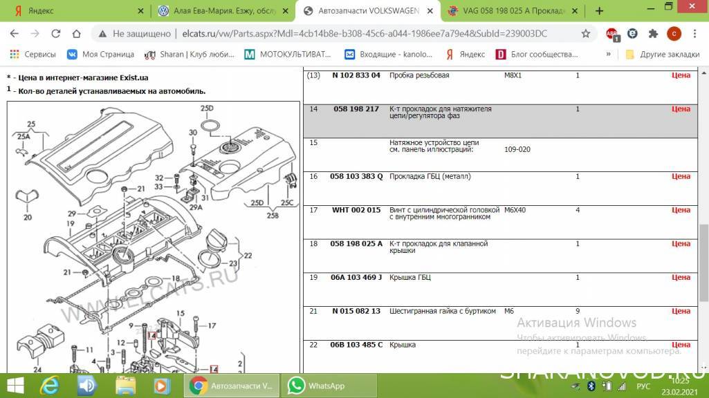Switch keyboard language via РУС indicator
This screenshot has height=398, width=709.
click(x=643, y=386)
